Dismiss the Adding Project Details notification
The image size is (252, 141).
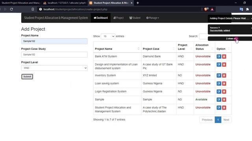pyautogui.click(x=252, y=18)
